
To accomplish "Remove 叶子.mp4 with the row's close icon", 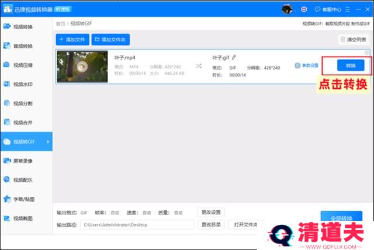I will tap(366, 53).
